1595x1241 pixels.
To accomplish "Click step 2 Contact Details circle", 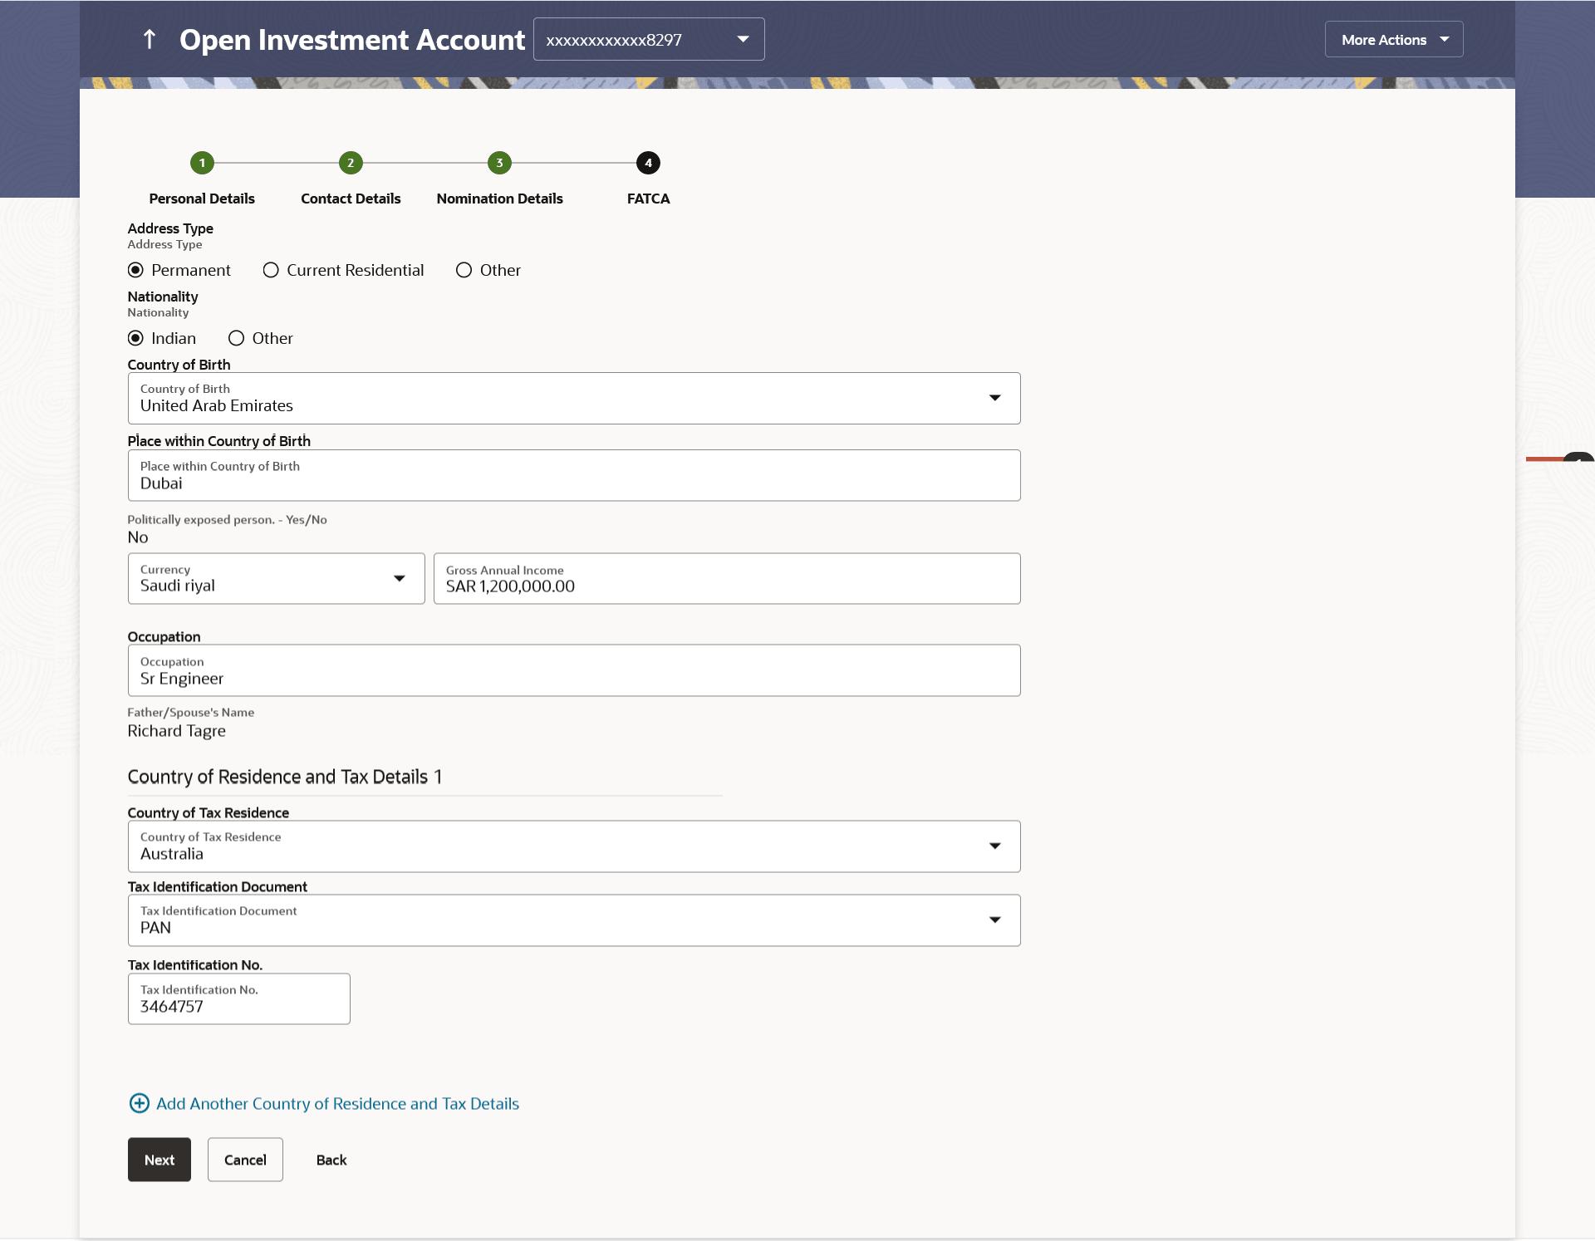I will coord(351,163).
